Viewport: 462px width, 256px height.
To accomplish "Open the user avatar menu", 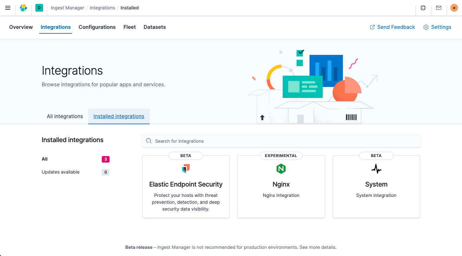I will click(x=454, y=8).
